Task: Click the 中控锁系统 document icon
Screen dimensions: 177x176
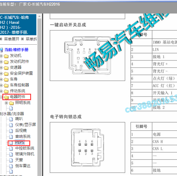Action: click(11, 148)
